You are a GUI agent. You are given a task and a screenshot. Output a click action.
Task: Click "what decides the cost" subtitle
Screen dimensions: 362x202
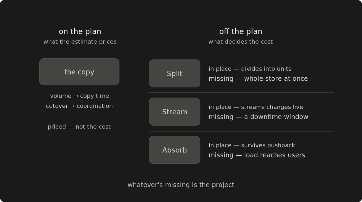tap(240, 42)
